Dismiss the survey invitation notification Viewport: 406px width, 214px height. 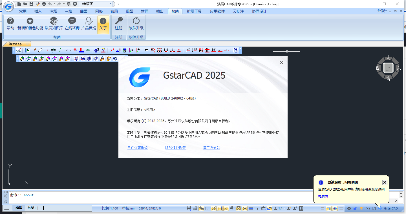click(x=385, y=182)
